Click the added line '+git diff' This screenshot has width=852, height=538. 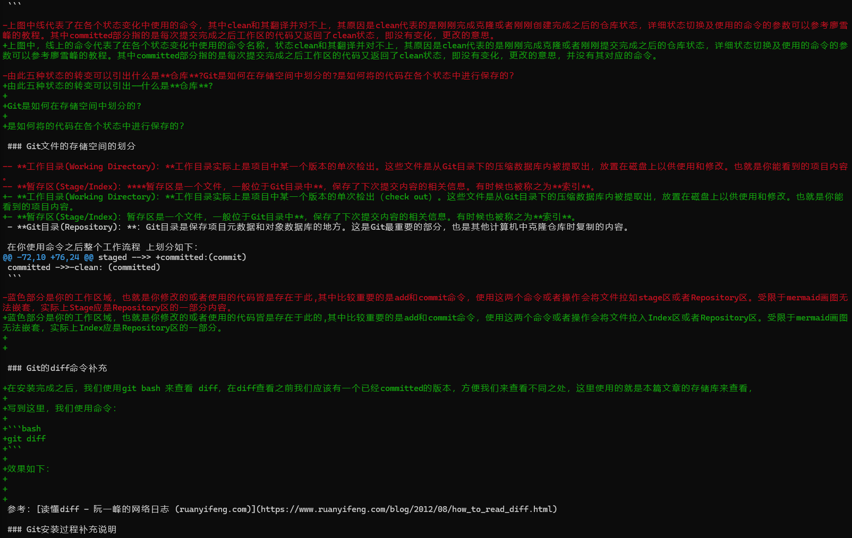pos(24,438)
